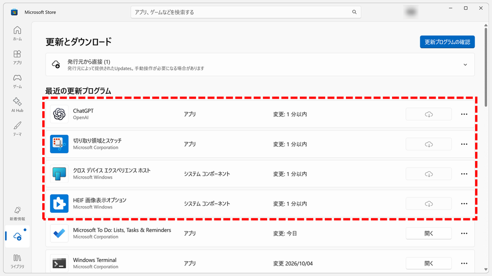Open more options for ChatGPT row
Image resolution: width=492 pixels, height=276 pixels.
464,114
